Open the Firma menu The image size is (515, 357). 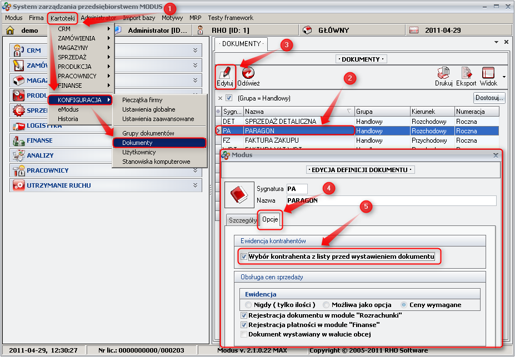pyautogui.click(x=36, y=18)
